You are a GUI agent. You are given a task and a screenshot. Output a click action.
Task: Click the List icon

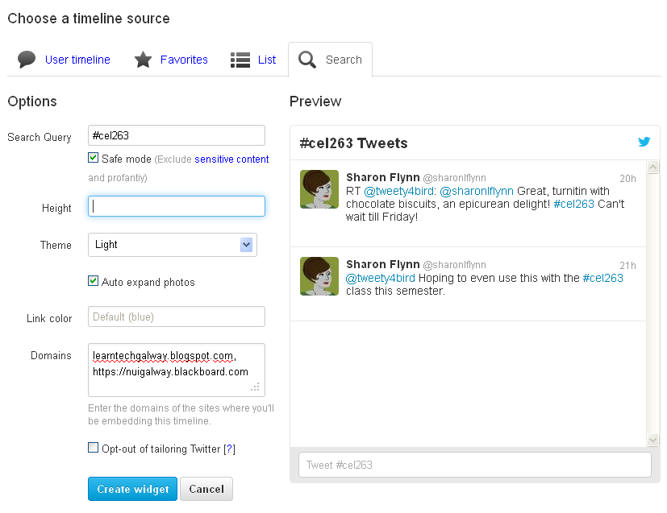pyautogui.click(x=240, y=60)
